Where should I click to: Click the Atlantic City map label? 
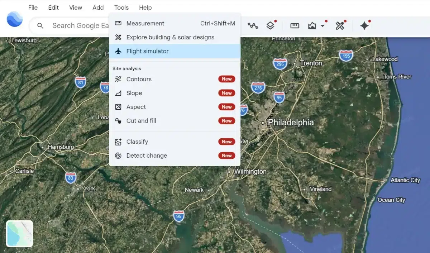[405, 180]
